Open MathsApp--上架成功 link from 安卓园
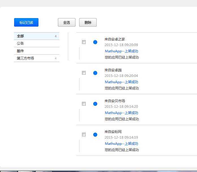This screenshot has height=172, width=197. 122,82
